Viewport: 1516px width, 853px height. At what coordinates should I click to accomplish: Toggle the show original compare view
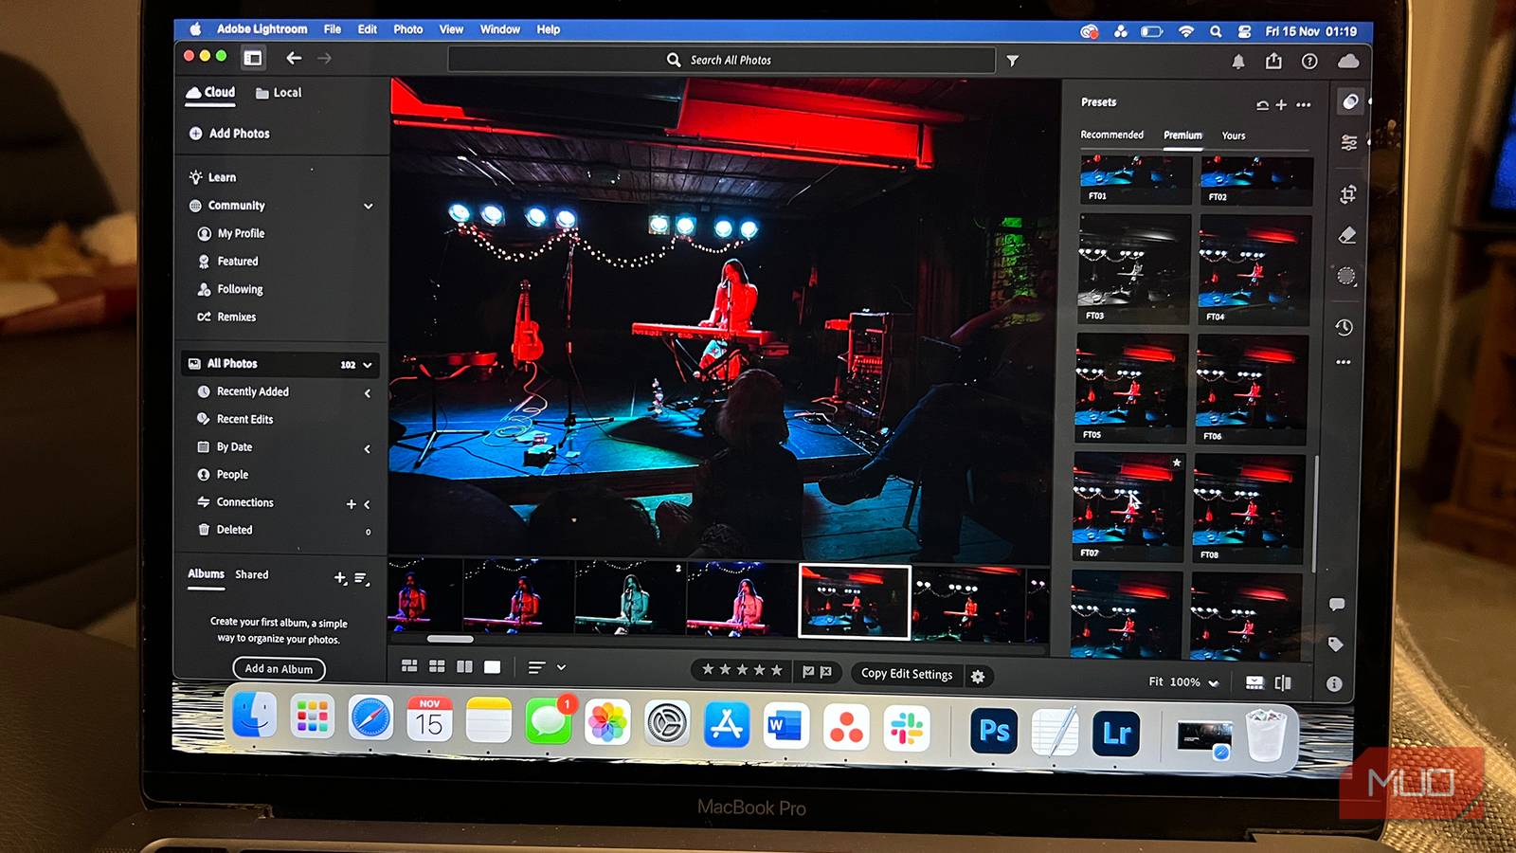click(1283, 682)
